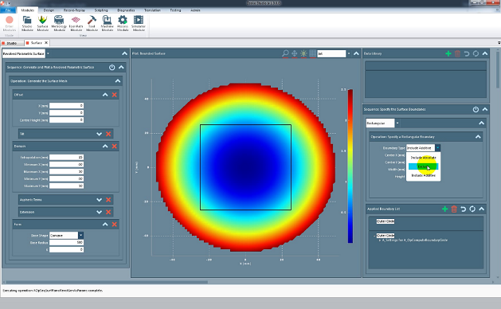This screenshot has height=309, width=501.
Task: Remove the Aspheric Terms section with red X
Action: (x=108, y=200)
